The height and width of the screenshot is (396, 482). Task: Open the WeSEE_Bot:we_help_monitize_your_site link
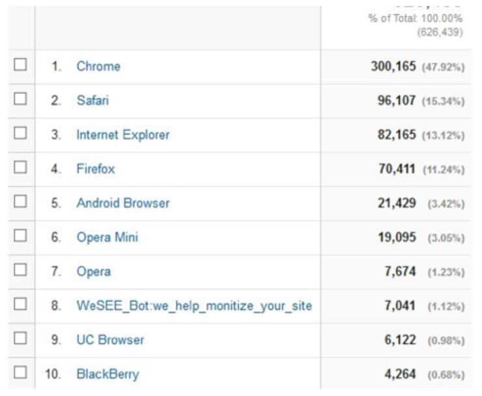click(x=194, y=306)
